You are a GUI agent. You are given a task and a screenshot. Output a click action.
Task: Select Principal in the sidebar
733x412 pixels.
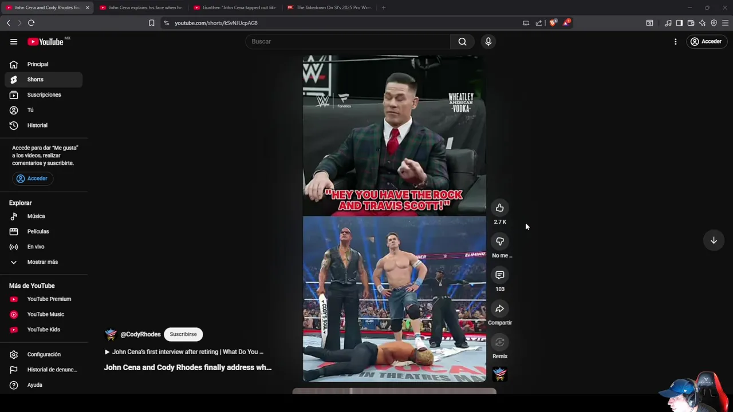pos(44,64)
